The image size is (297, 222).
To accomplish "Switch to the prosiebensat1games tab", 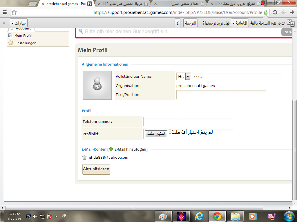I will [x=66, y=4].
